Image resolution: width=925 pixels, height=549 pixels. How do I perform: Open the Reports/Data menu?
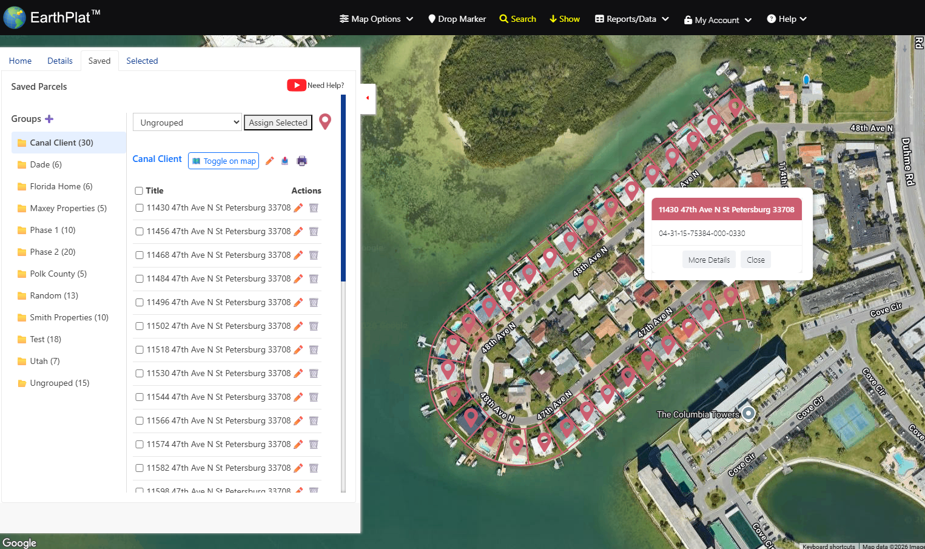(x=631, y=19)
